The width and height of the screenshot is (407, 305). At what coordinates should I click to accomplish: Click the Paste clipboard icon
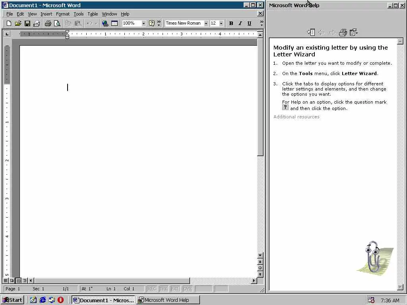tap(78, 23)
